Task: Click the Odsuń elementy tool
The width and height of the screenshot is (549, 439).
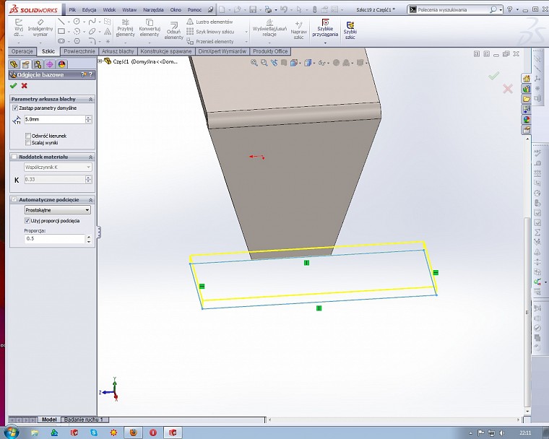Action: point(173,29)
